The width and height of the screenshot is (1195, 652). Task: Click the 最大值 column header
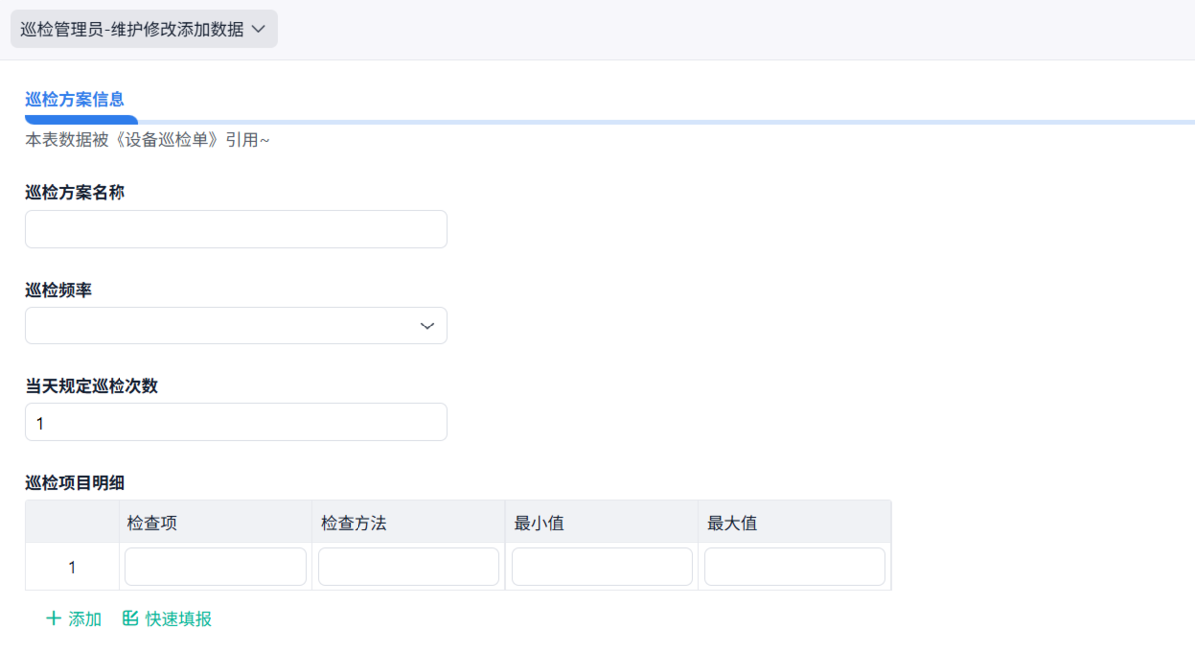[732, 522]
